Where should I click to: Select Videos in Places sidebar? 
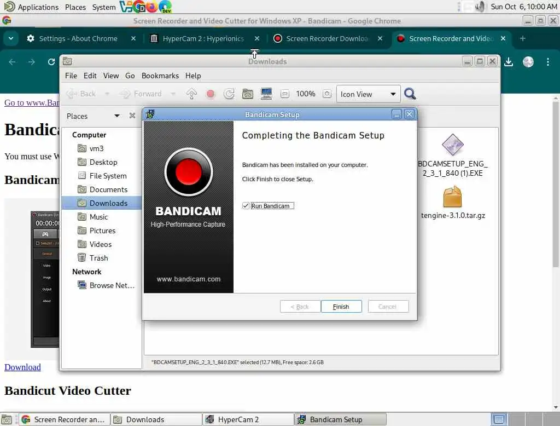coord(101,244)
